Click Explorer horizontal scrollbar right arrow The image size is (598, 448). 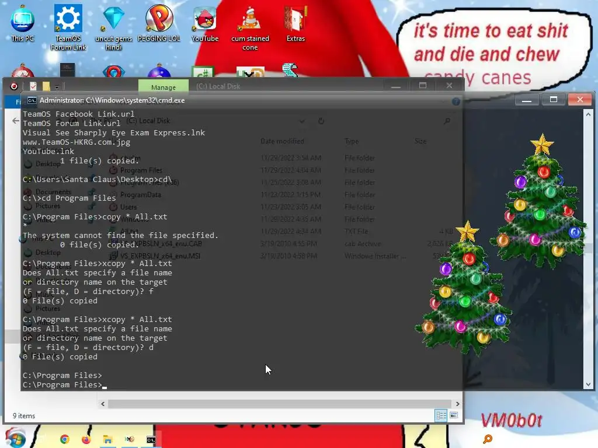point(457,404)
